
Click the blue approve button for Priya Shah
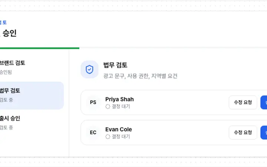[264, 102]
